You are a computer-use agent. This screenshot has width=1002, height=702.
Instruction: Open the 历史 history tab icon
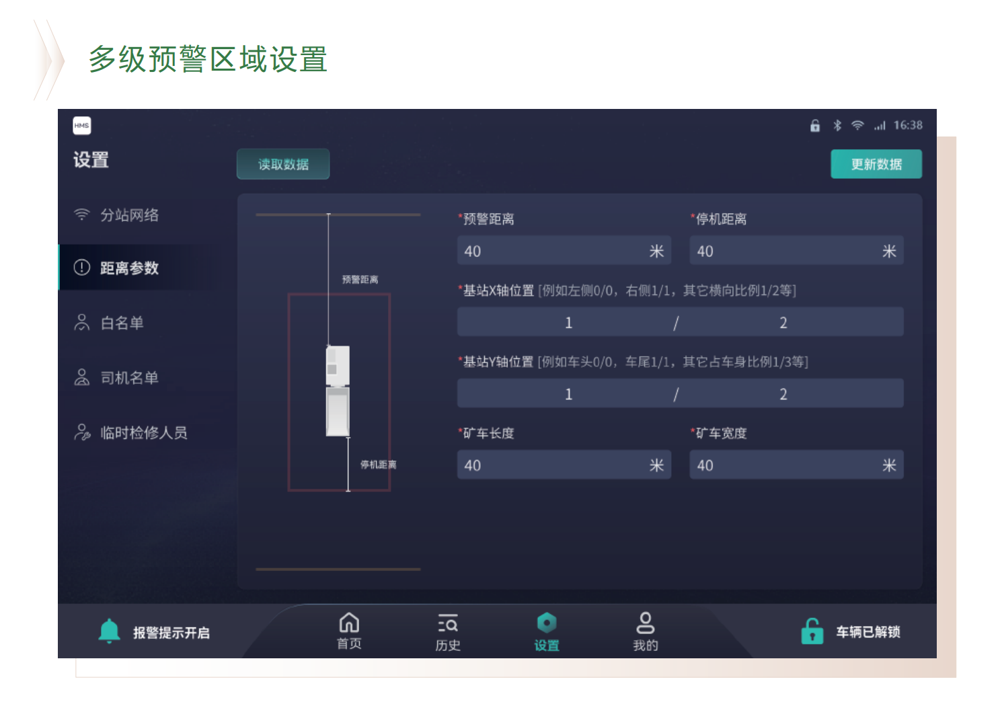[x=448, y=624]
